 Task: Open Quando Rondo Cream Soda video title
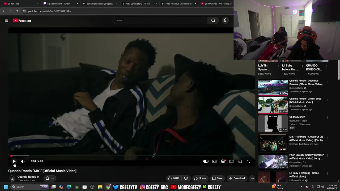click(x=305, y=100)
